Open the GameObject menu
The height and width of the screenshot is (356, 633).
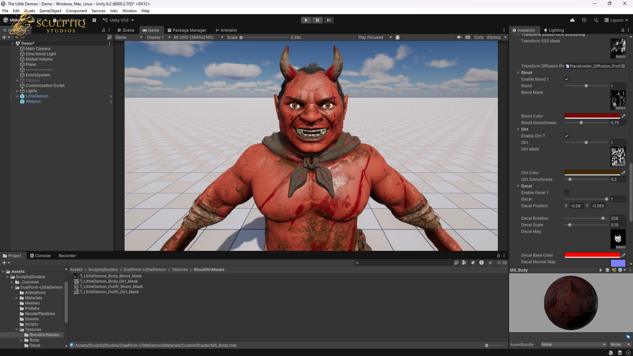[51, 11]
